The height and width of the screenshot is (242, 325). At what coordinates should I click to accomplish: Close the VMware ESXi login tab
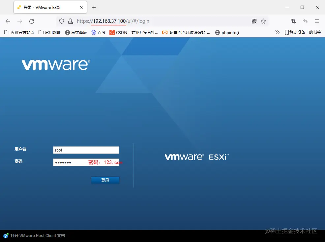coord(81,7)
